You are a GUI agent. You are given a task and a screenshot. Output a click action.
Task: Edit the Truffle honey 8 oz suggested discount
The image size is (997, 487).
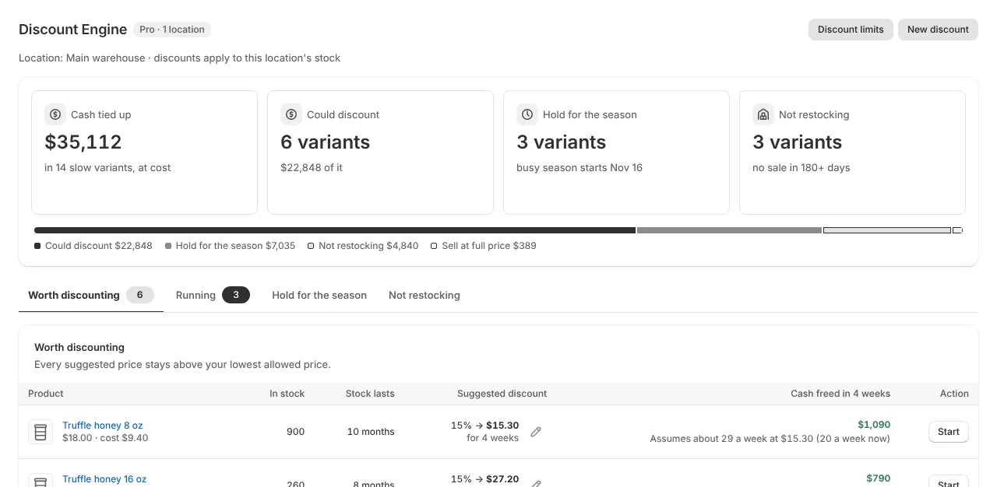pyautogui.click(x=536, y=432)
